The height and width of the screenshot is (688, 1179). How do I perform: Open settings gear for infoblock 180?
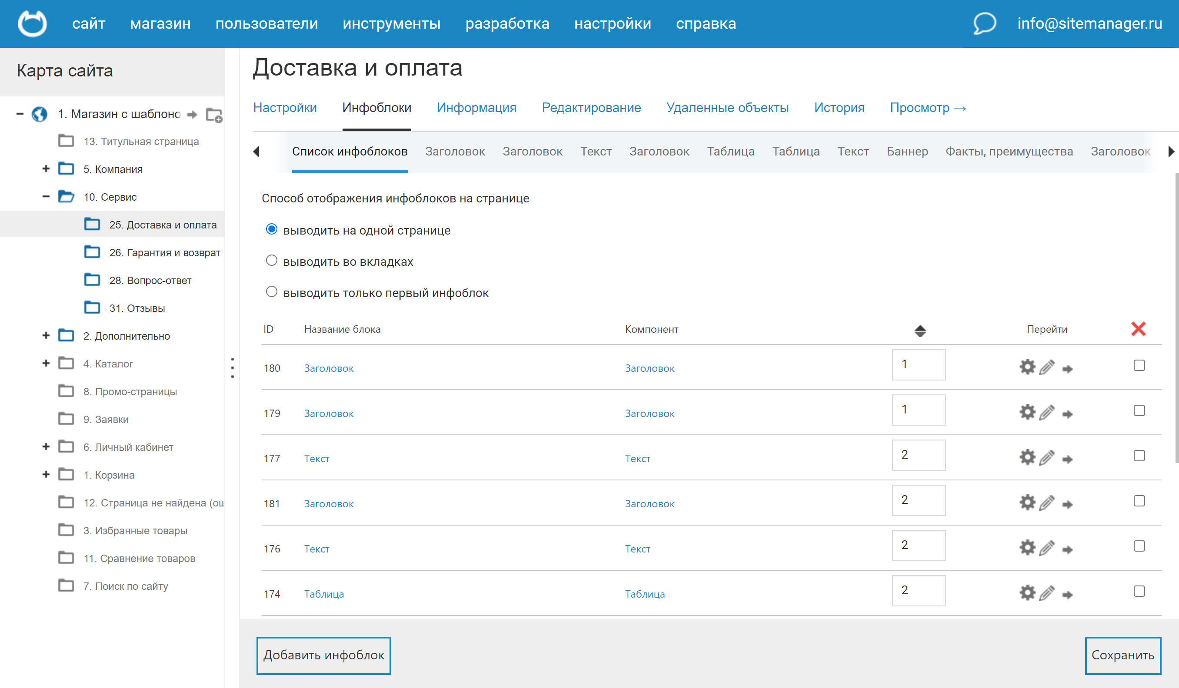[x=1027, y=367]
